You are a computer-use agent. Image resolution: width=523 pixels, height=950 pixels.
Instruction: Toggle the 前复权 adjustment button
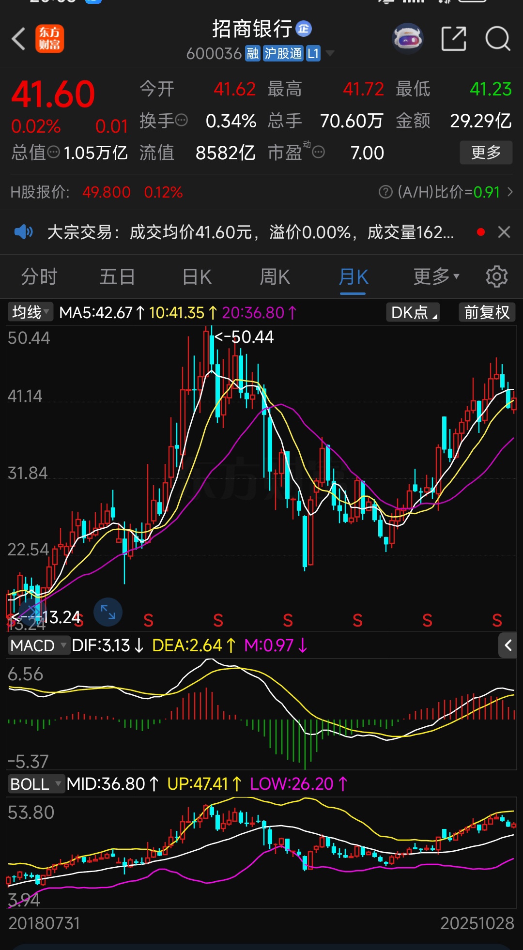point(487,312)
